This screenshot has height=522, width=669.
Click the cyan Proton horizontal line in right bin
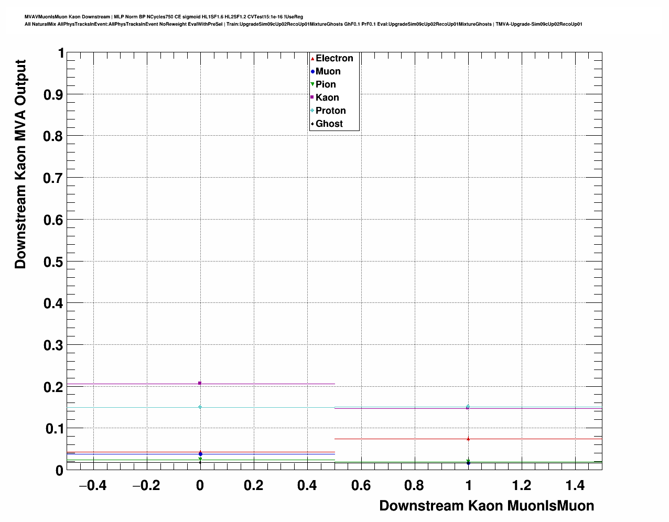[468, 407]
